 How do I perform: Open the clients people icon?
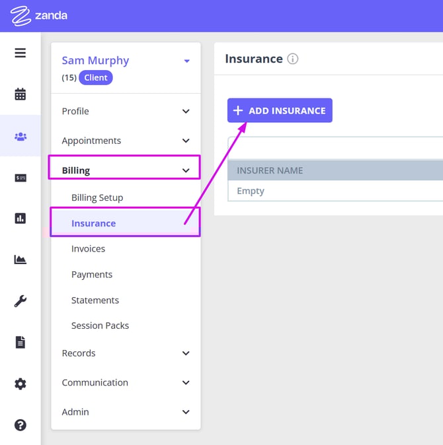point(20,137)
